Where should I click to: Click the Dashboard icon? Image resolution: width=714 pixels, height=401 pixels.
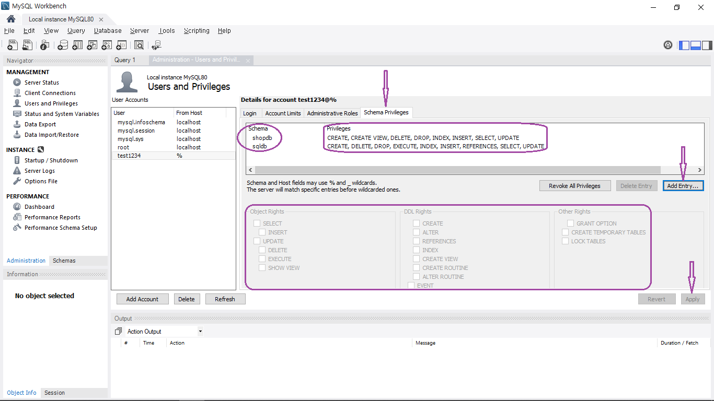(17, 207)
